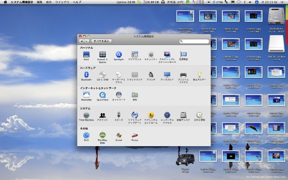Open ソフトウェアアップデート preferences
The image size is (288, 180).
135,115
